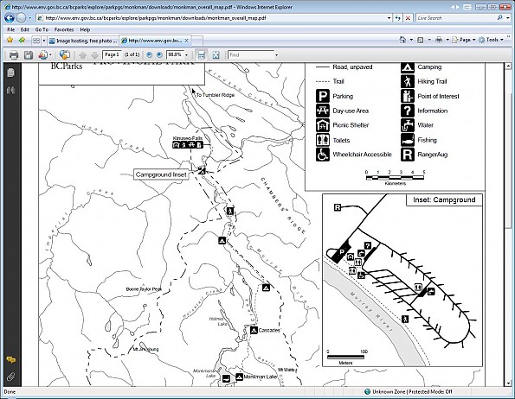Click the Add to Favorites icon
Screen dimensions: 515x399
click(22, 41)
